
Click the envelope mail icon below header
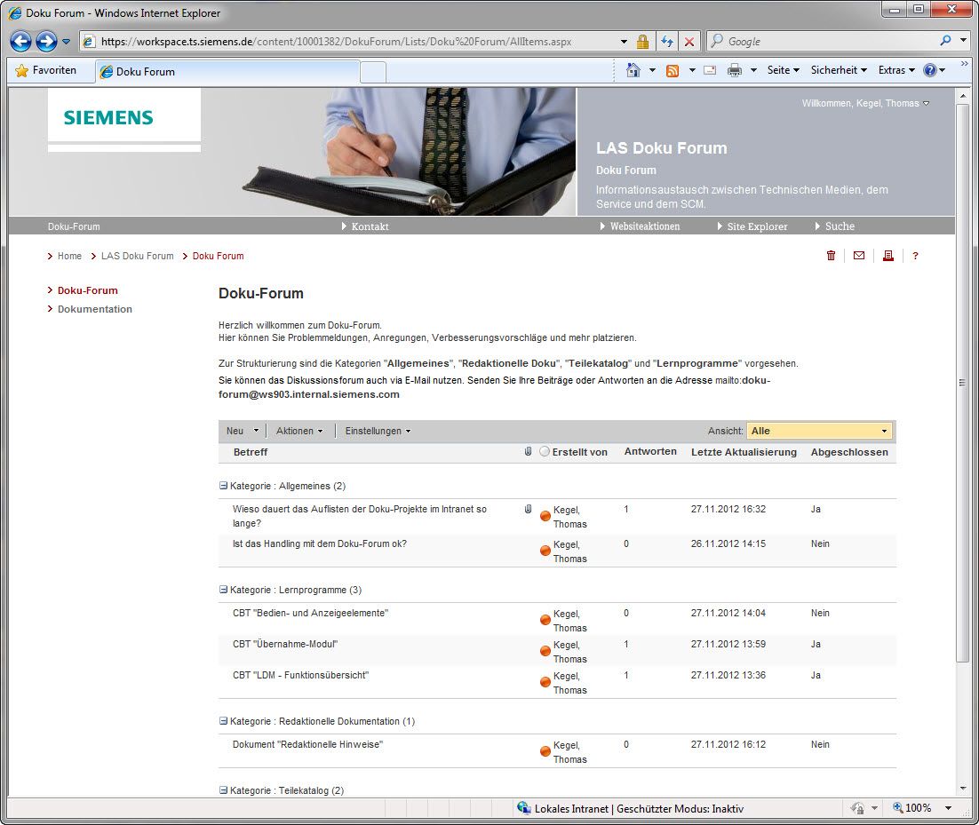[858, 256]
